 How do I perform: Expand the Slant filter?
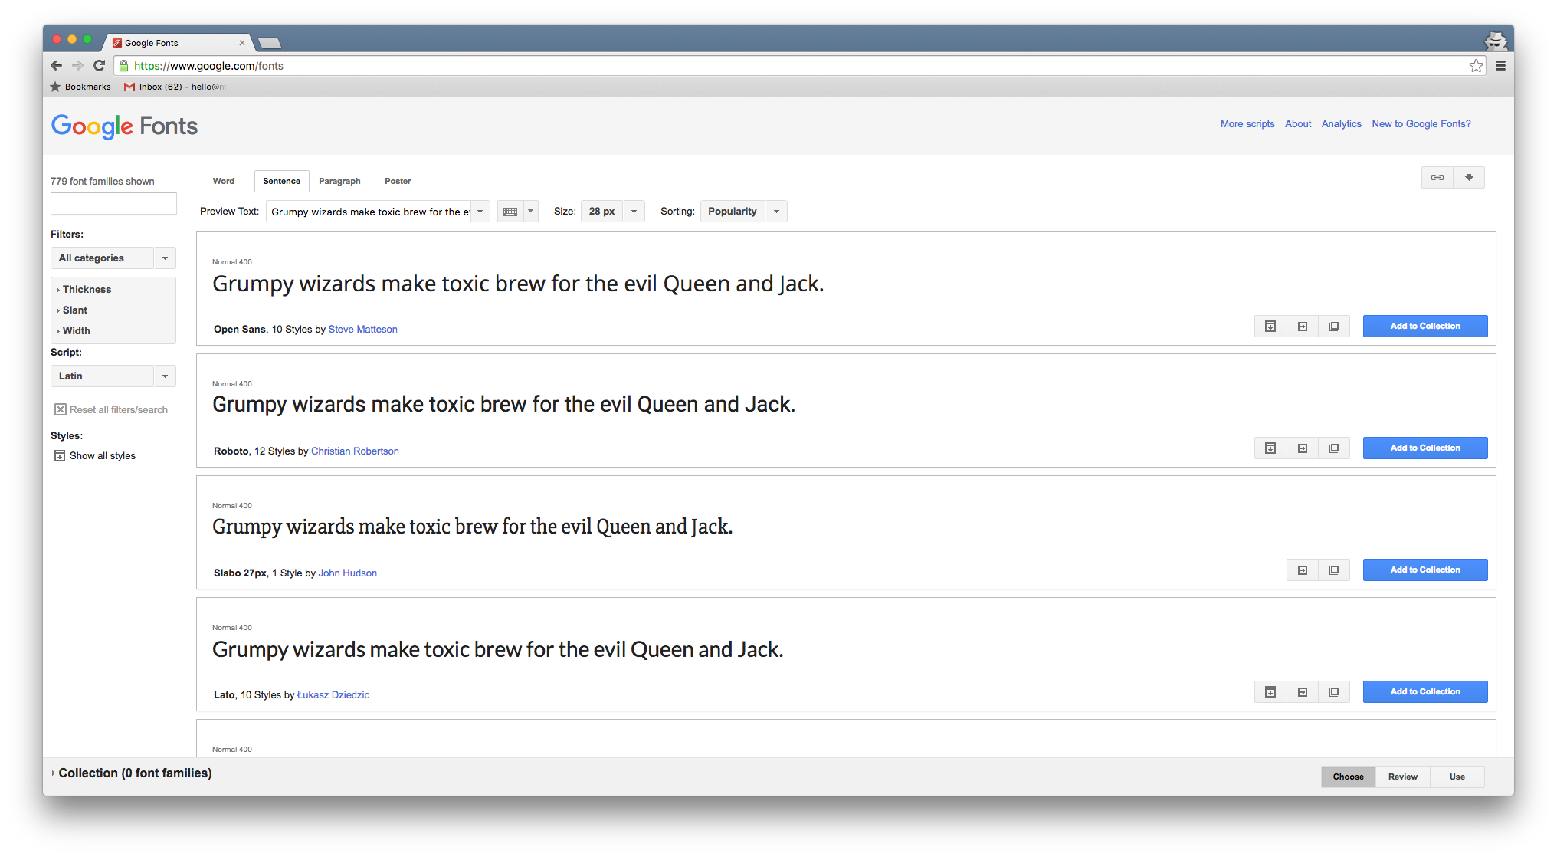coord(72,310)
